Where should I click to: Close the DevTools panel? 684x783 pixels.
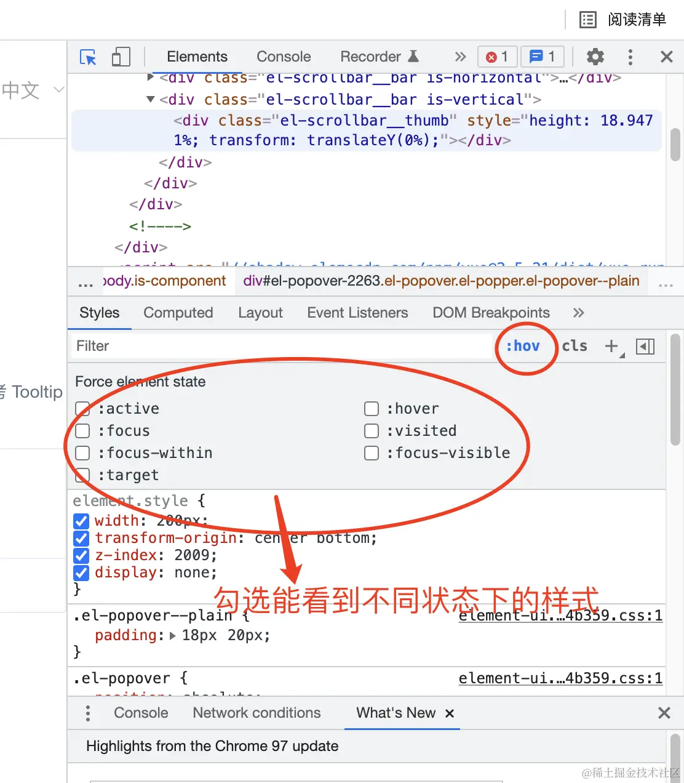(x=666, y=57)
